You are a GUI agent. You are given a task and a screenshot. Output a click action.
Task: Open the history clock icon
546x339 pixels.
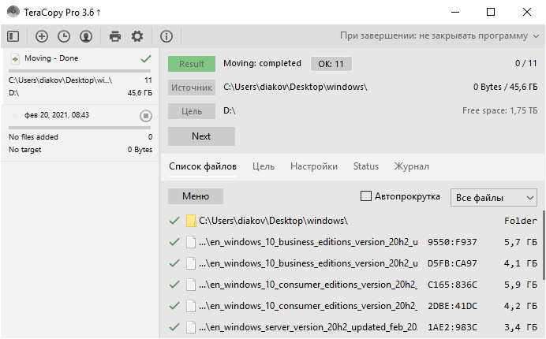click(x=64, y=35)
